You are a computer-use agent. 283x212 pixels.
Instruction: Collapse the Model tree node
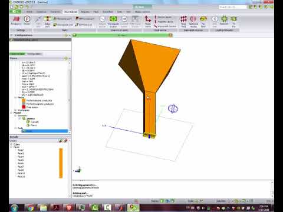click(x=11, y=113)
